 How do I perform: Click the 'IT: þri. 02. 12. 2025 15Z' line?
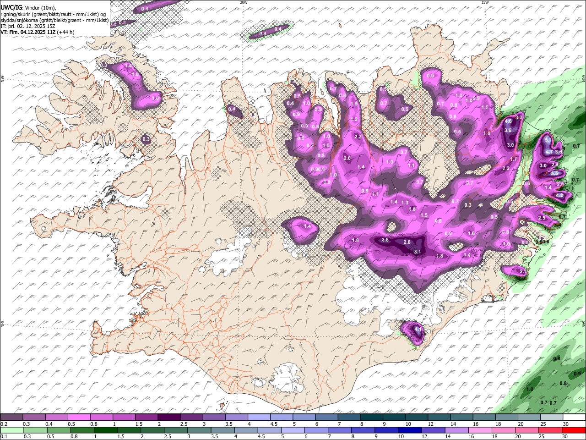click(x=28, y=27)
